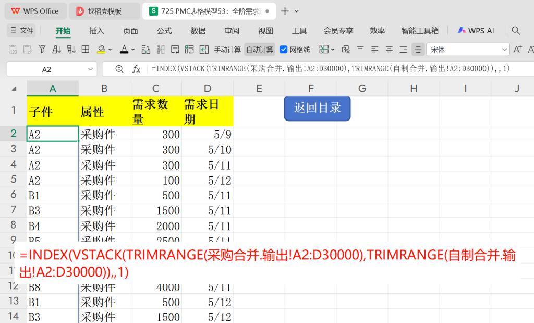Open the freeze panes dropdown arrow
Screen dimensions: 534x323
333,50
